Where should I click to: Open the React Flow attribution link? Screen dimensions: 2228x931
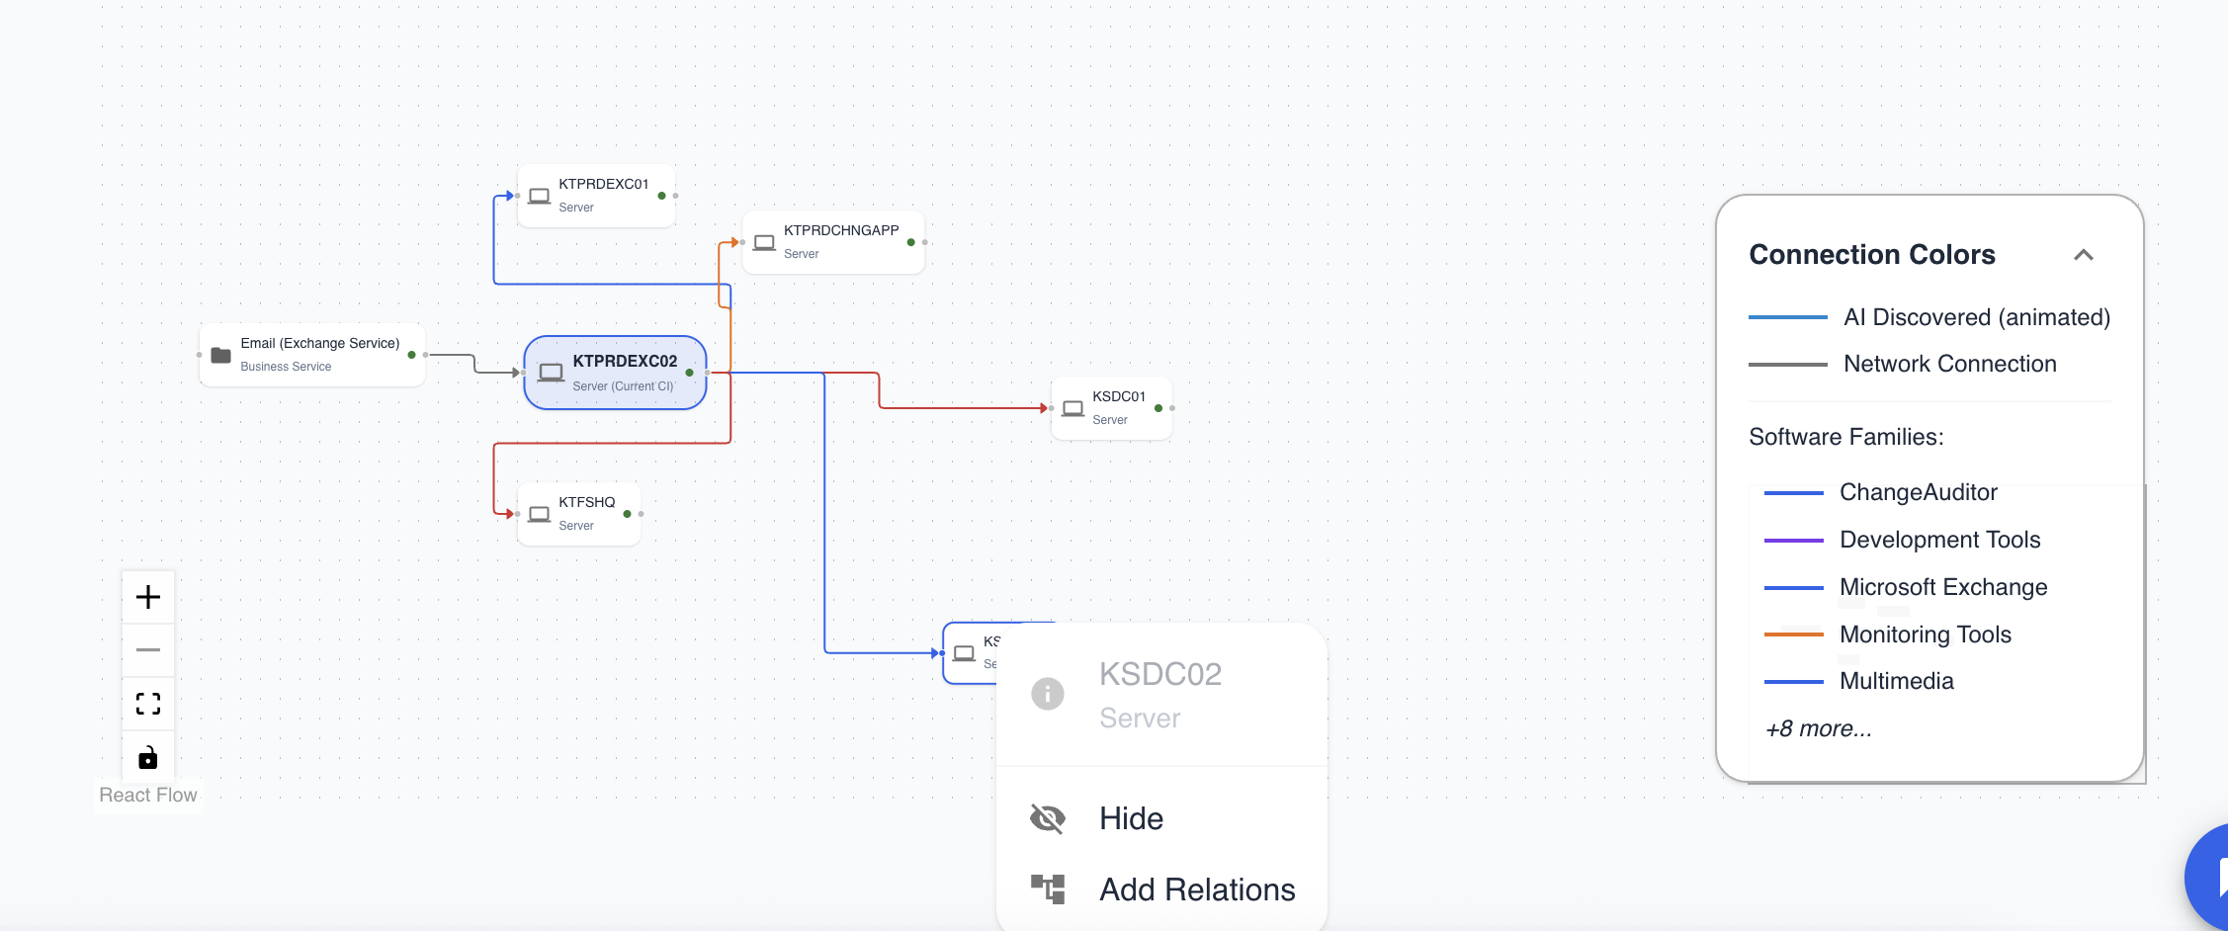pyautogui.click(x=147, y=794)
